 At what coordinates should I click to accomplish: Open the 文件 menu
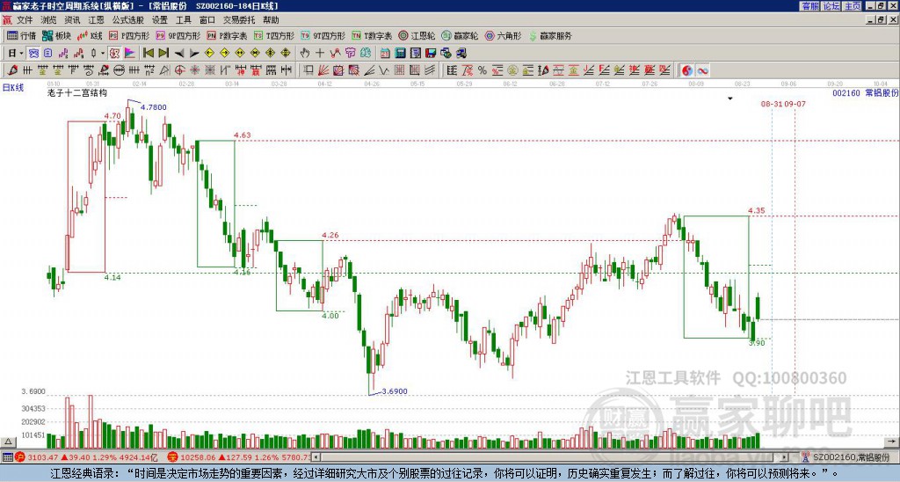pyautogui.click(x=25, y=20)
